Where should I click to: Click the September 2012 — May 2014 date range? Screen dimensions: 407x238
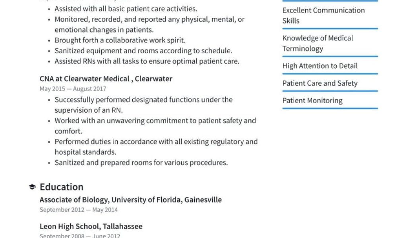click(79, 210)
